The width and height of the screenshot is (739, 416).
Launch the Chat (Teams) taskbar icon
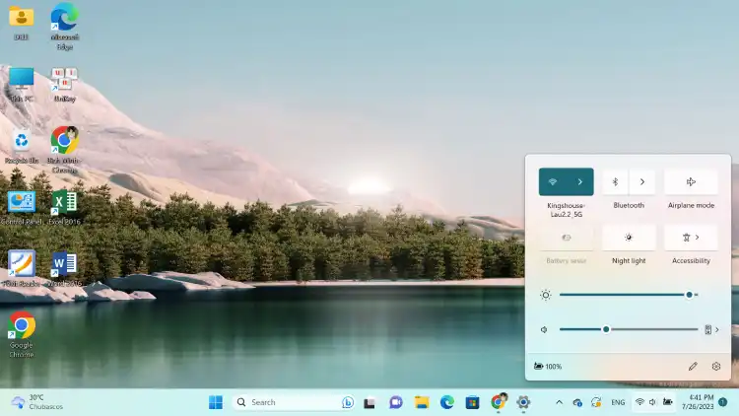point(395,402)
